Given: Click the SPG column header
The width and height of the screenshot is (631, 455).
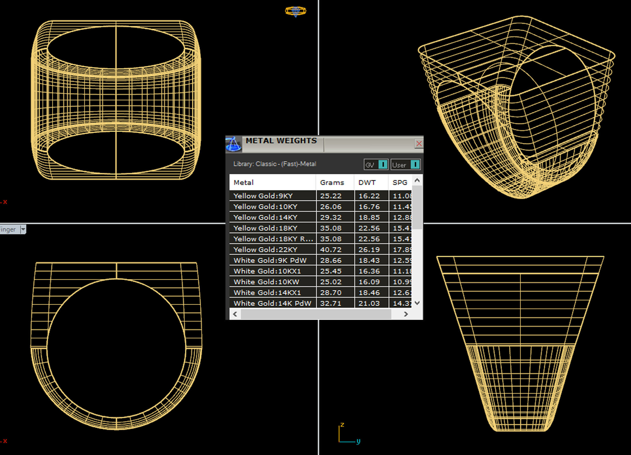Looking at the screenshot, I should point(400,182).
